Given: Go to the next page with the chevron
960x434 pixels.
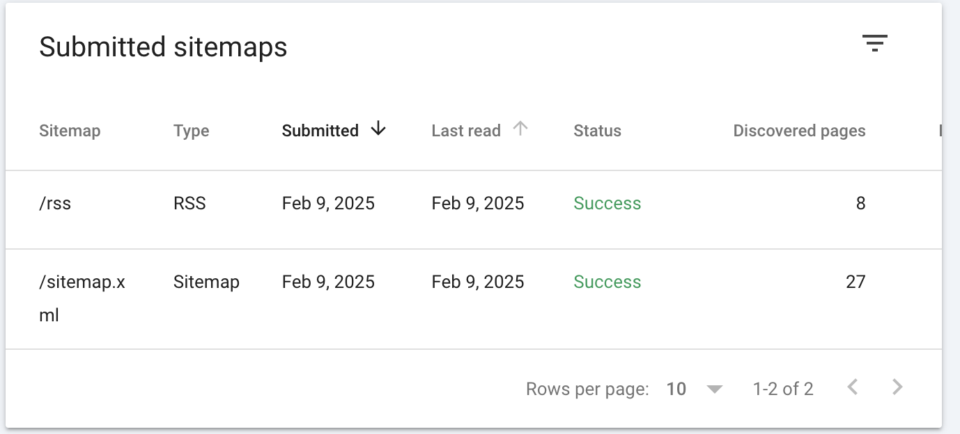Looking at the screenshot, I should pyautogui.click(x=897, y=387).
